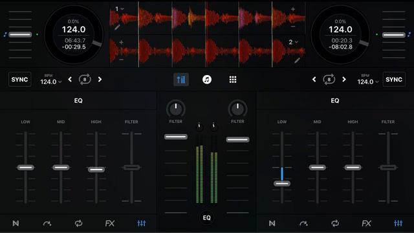Toggle key lock note on left deck

[5, 34]
